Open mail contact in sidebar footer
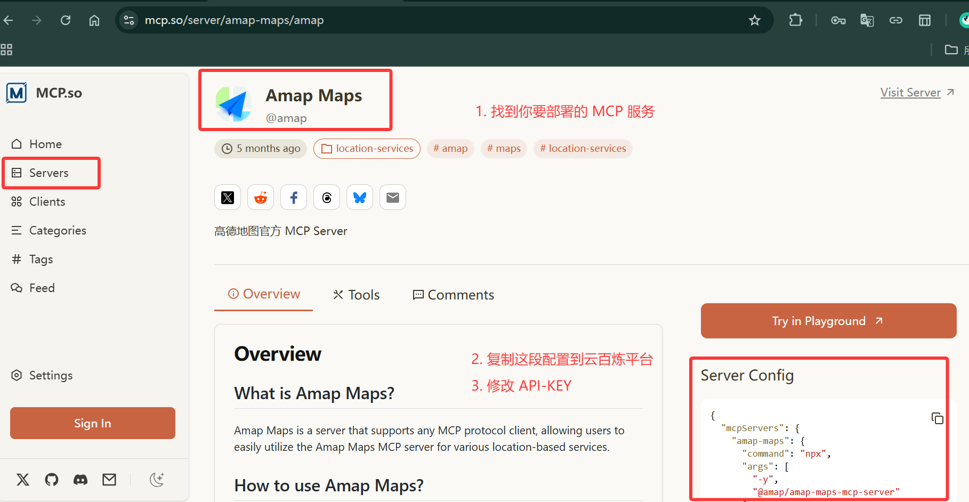Screen dimensions: 969x502 109,480
